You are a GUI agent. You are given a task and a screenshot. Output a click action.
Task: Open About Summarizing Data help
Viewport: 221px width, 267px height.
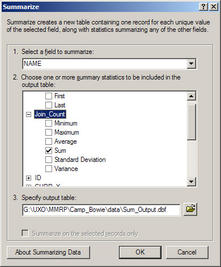coord(48,252)
